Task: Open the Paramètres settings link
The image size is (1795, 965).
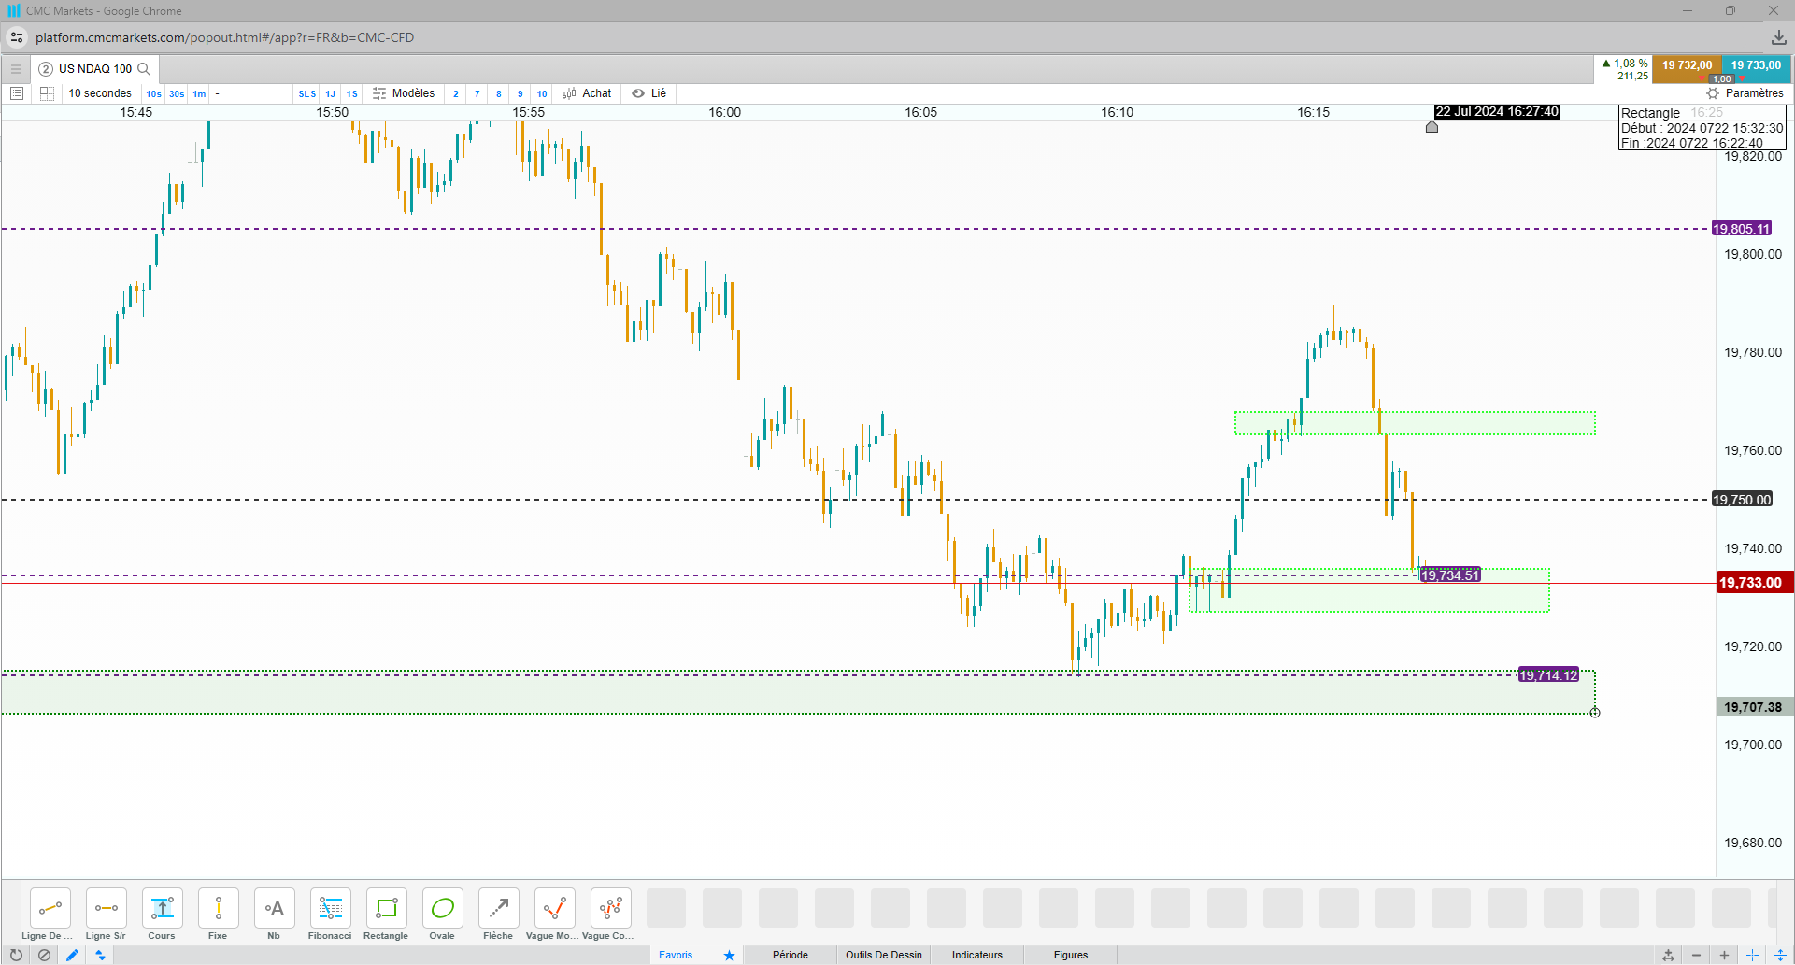Action: point(1745,93)
